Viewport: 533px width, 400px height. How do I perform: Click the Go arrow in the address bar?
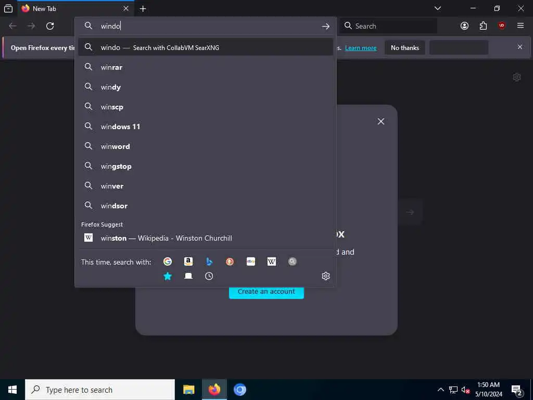coord(326,26)
